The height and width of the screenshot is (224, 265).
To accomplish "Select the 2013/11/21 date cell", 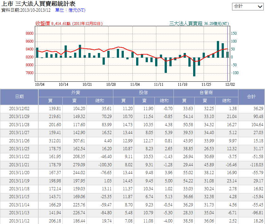I will [x=19, y=165].
